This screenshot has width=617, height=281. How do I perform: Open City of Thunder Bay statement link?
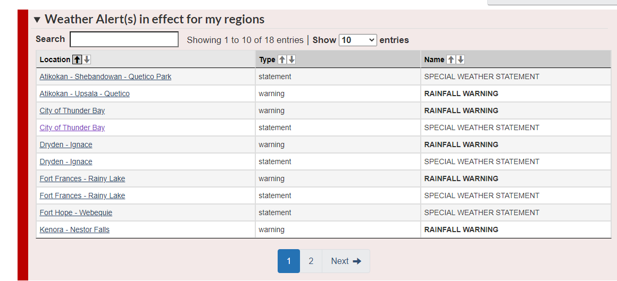pos(72,127)
